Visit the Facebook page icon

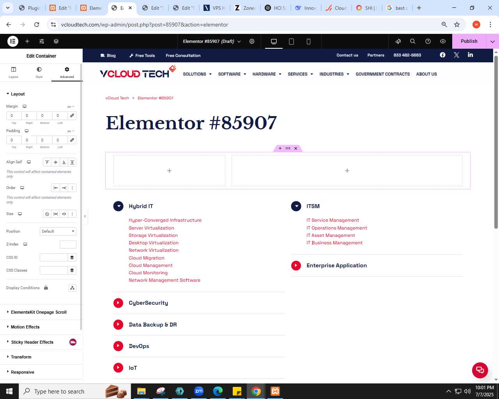[442, 55]
